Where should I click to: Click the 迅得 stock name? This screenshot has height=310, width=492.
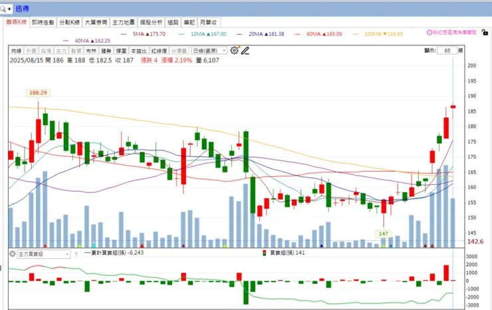pos(23,9)
